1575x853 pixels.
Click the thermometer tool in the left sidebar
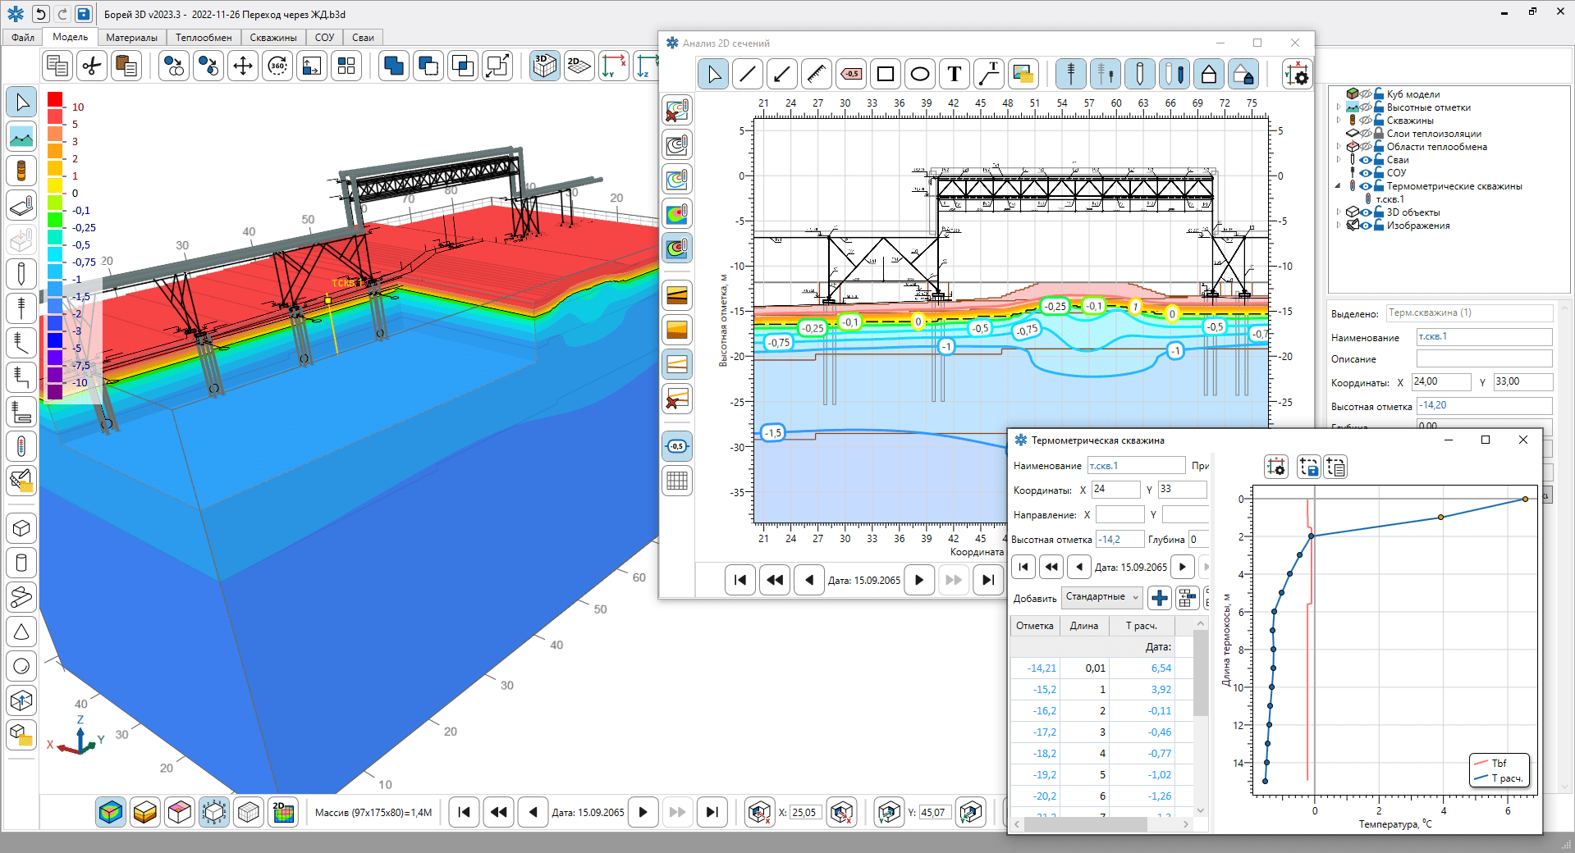pyautogui.click(x=21, y=446)
